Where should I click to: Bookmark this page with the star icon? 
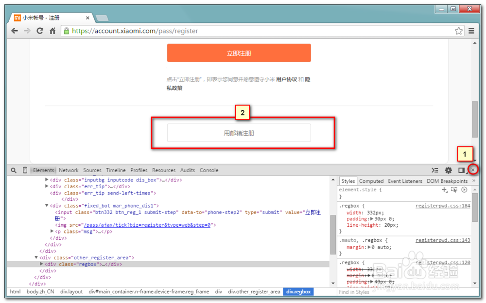(458, 31)
